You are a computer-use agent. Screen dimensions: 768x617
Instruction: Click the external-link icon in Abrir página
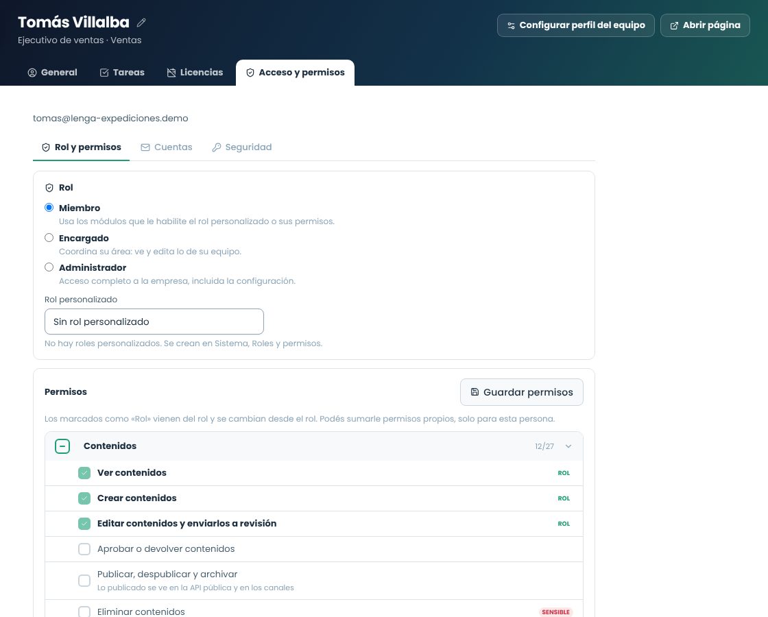pos(674,25)
